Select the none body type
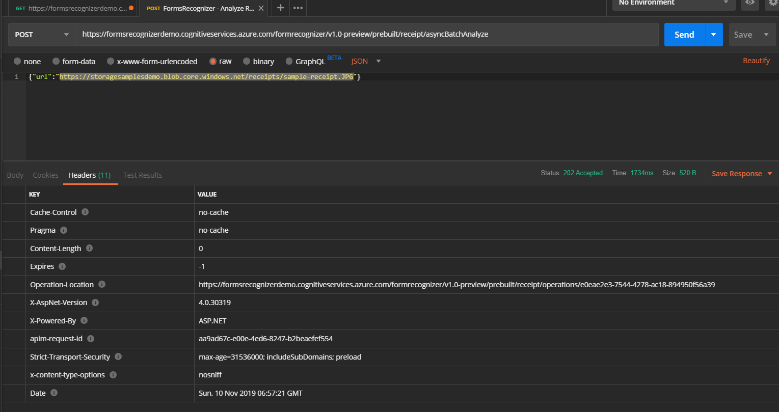This screenshot has width=779, height=412. point(17,61)
